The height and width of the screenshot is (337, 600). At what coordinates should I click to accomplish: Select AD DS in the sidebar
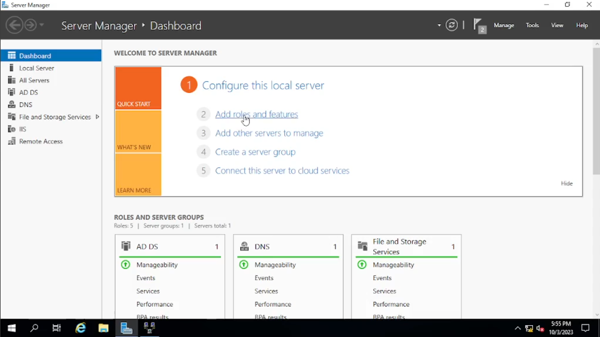pyautogui.click(x=28, y=92)
